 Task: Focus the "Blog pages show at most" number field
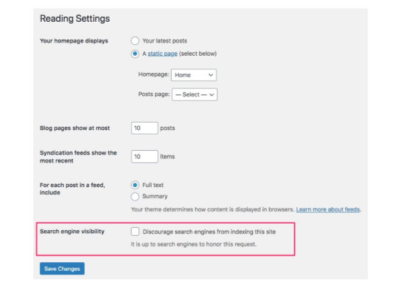[144, 128]
